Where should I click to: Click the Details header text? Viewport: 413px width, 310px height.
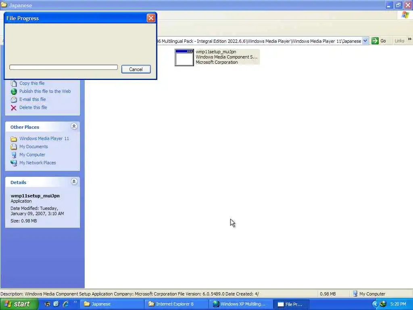coord(18,182)
